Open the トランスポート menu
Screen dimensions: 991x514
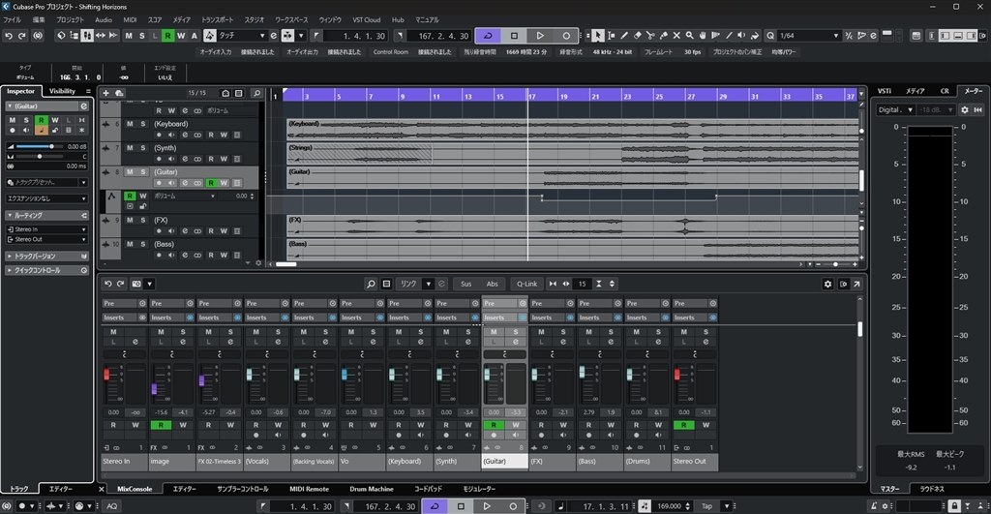point(216,19)
